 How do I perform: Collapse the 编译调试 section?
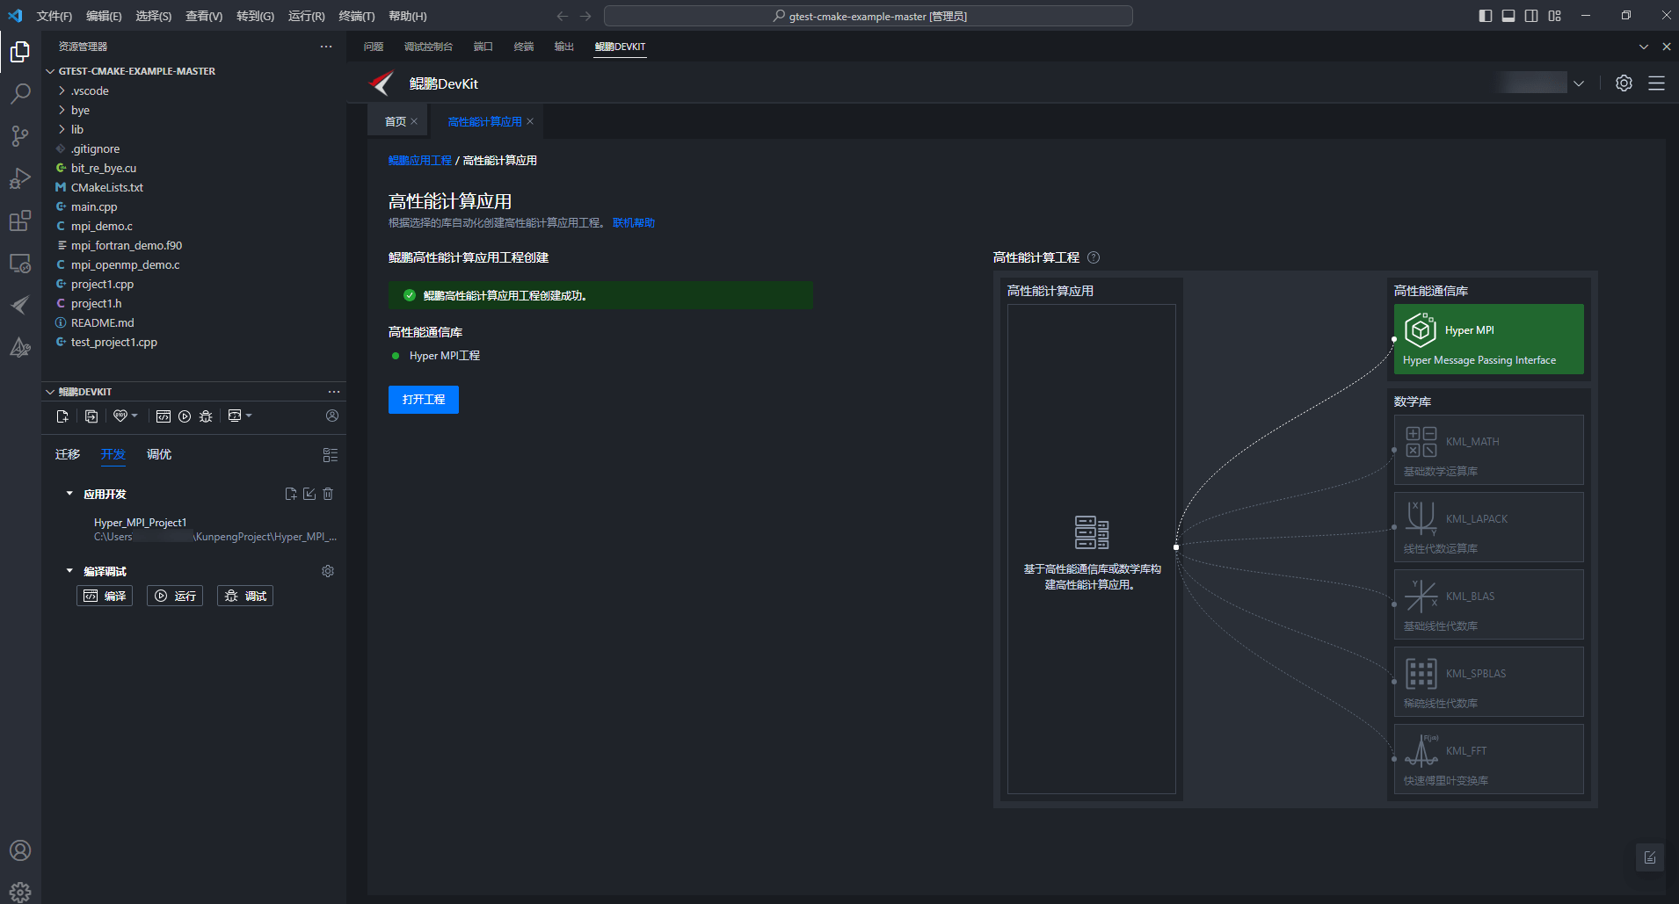(x=69, y=571)
